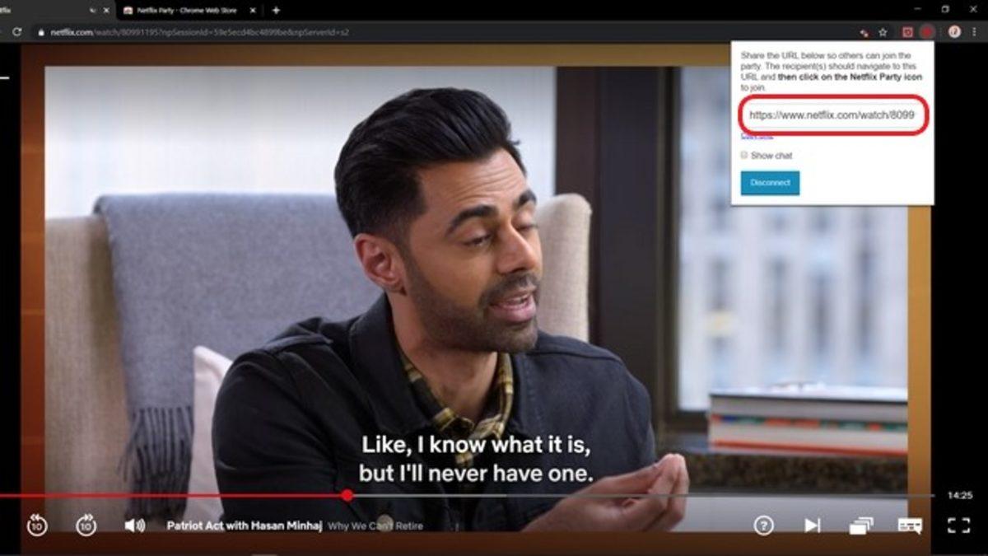This screenshot has width=988, height=556.
Task: Skip to the next episode
Action: (812, 524)
